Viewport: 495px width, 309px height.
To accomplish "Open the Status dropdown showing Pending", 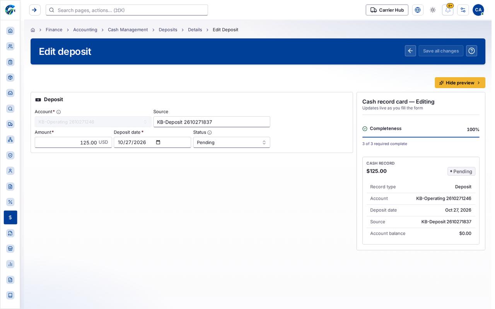I will 232,143.
